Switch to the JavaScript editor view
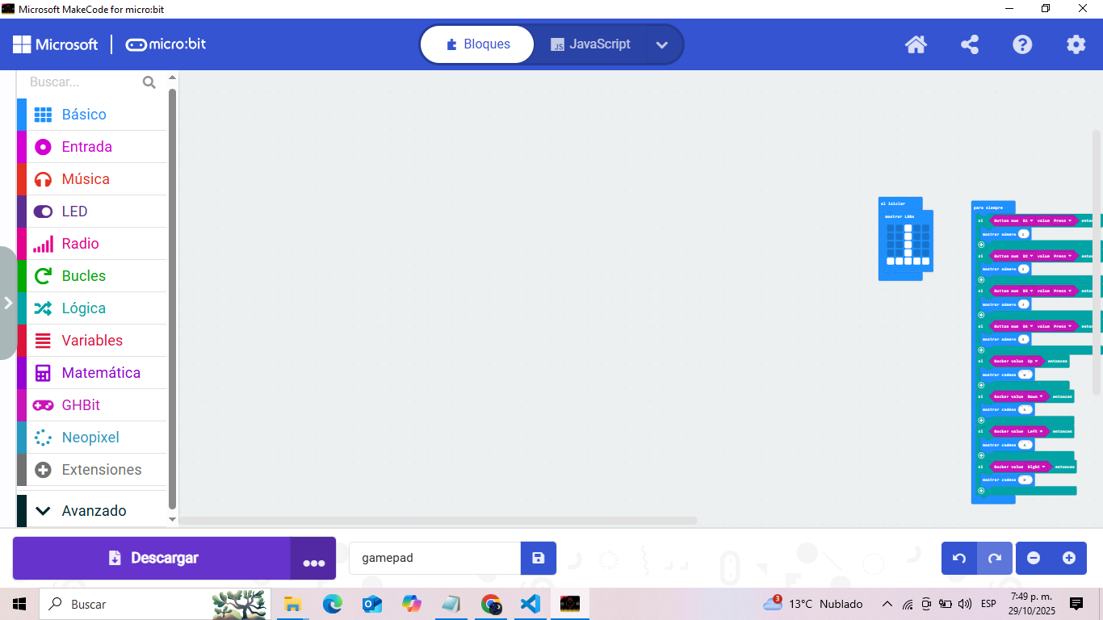Image resolution: width=1103 pixels, height=620 pixels. (x=590, y=44)
